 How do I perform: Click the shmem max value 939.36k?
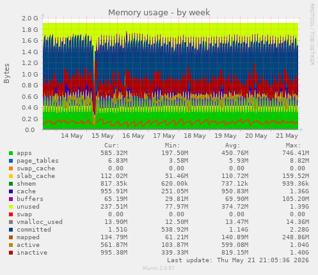(296, 184)
